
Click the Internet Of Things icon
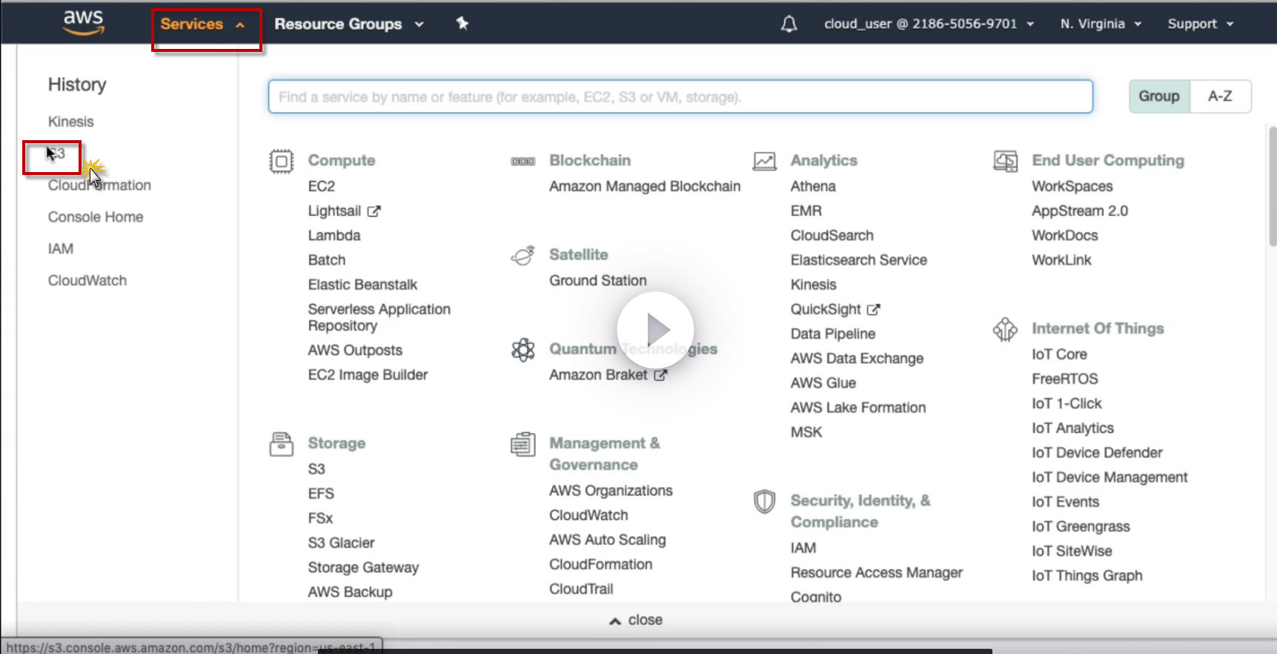pos(1005,329)
